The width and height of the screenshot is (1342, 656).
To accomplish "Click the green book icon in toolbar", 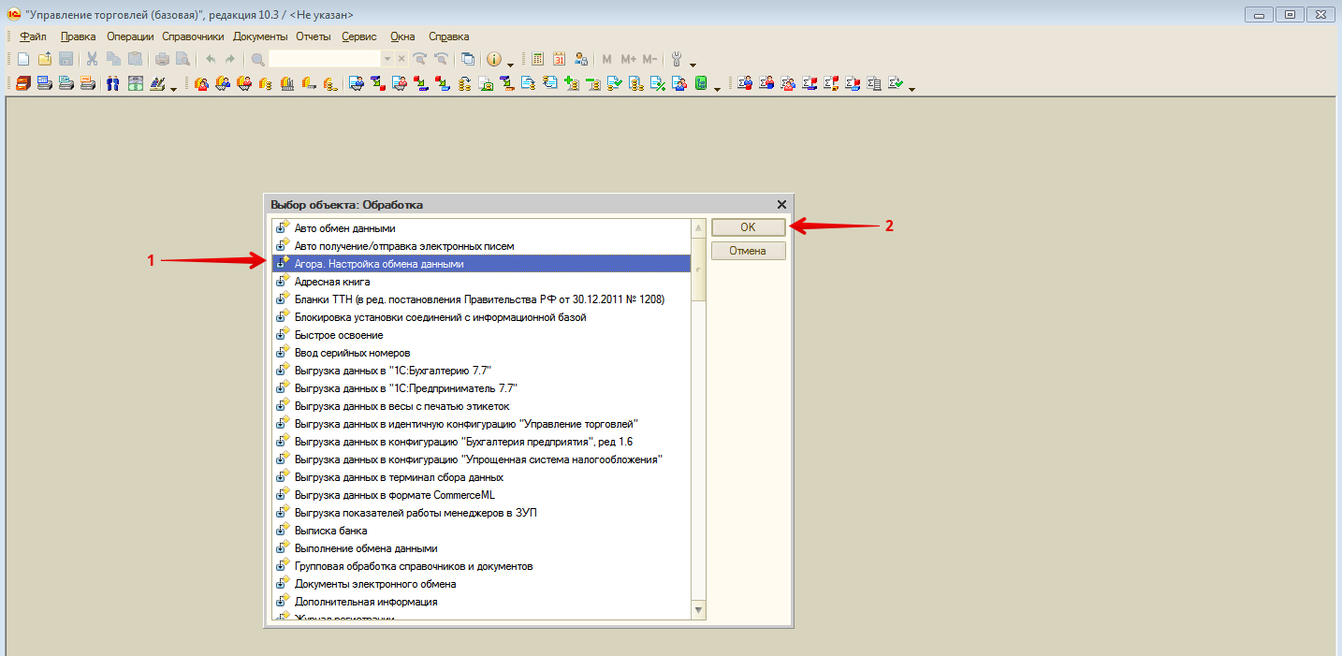I will [700, 84].
